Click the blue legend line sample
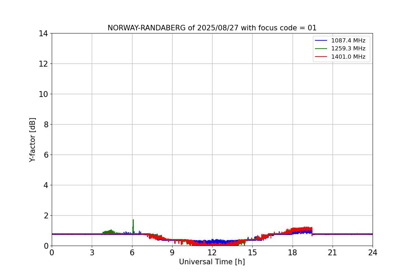 pyautogui.click(x=321, y=41)
